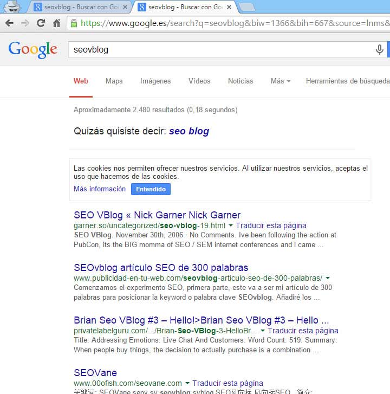
Task: Switch to the Noticias search tab
Action: [x=240, y=81]
